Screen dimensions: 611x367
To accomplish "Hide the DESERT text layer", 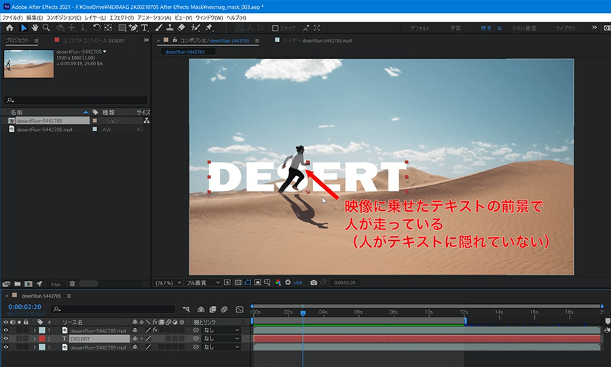I will coord(6,339).
